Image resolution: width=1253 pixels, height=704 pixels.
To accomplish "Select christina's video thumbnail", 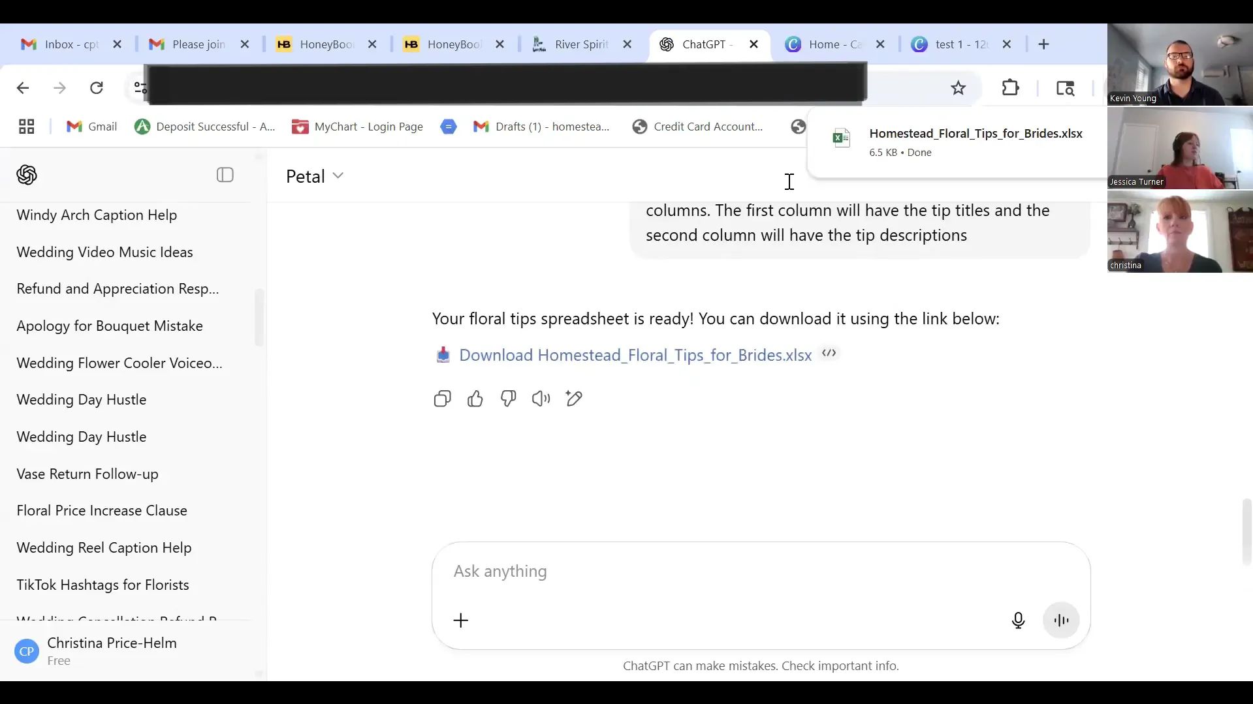I will pyautogui.click(x=1180, y=232).
